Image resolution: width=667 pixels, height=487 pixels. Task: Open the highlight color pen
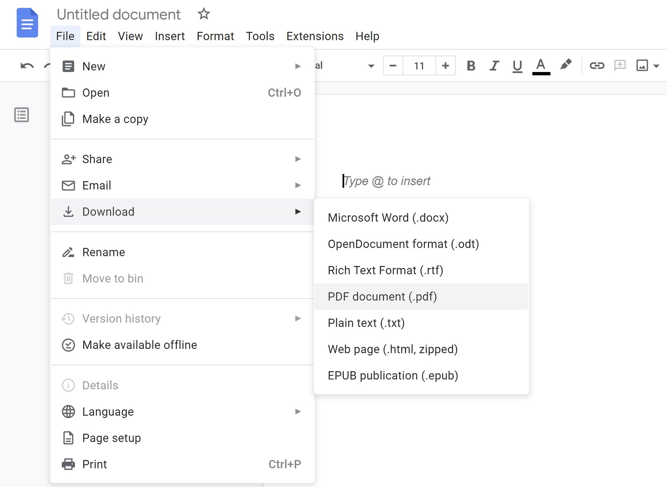point(566,65)
